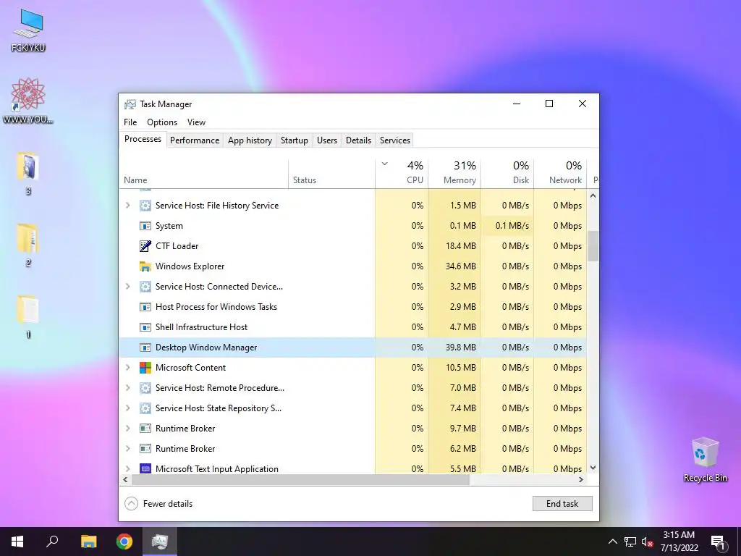Click the vertical scrollbar thumb

[x=593, y=246]
